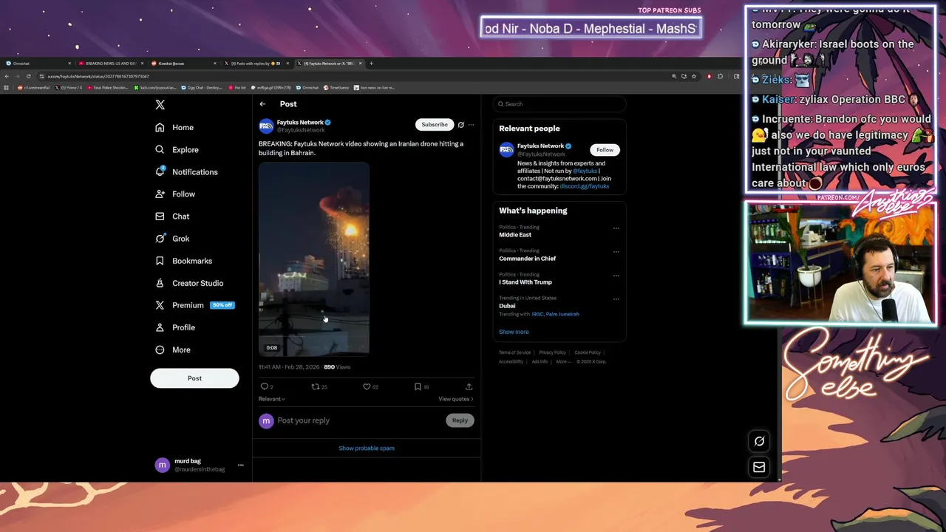Open Premium in the sidebar
This screenshot has height=532, width=946.
coord(194,304)
